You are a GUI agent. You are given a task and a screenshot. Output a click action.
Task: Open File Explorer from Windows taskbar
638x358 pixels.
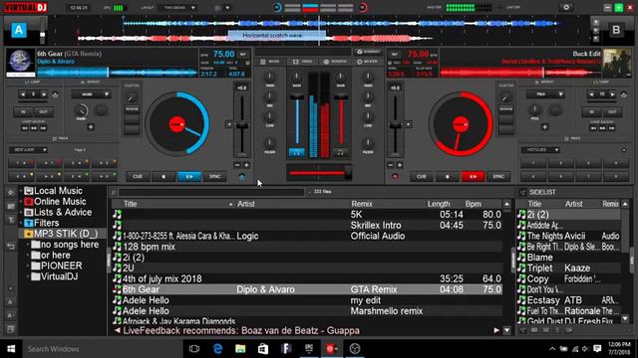(240, 349)
